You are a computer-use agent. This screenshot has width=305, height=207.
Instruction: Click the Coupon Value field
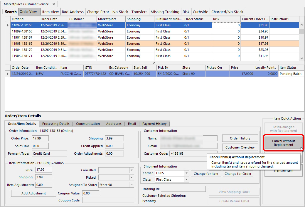point(91,193)
